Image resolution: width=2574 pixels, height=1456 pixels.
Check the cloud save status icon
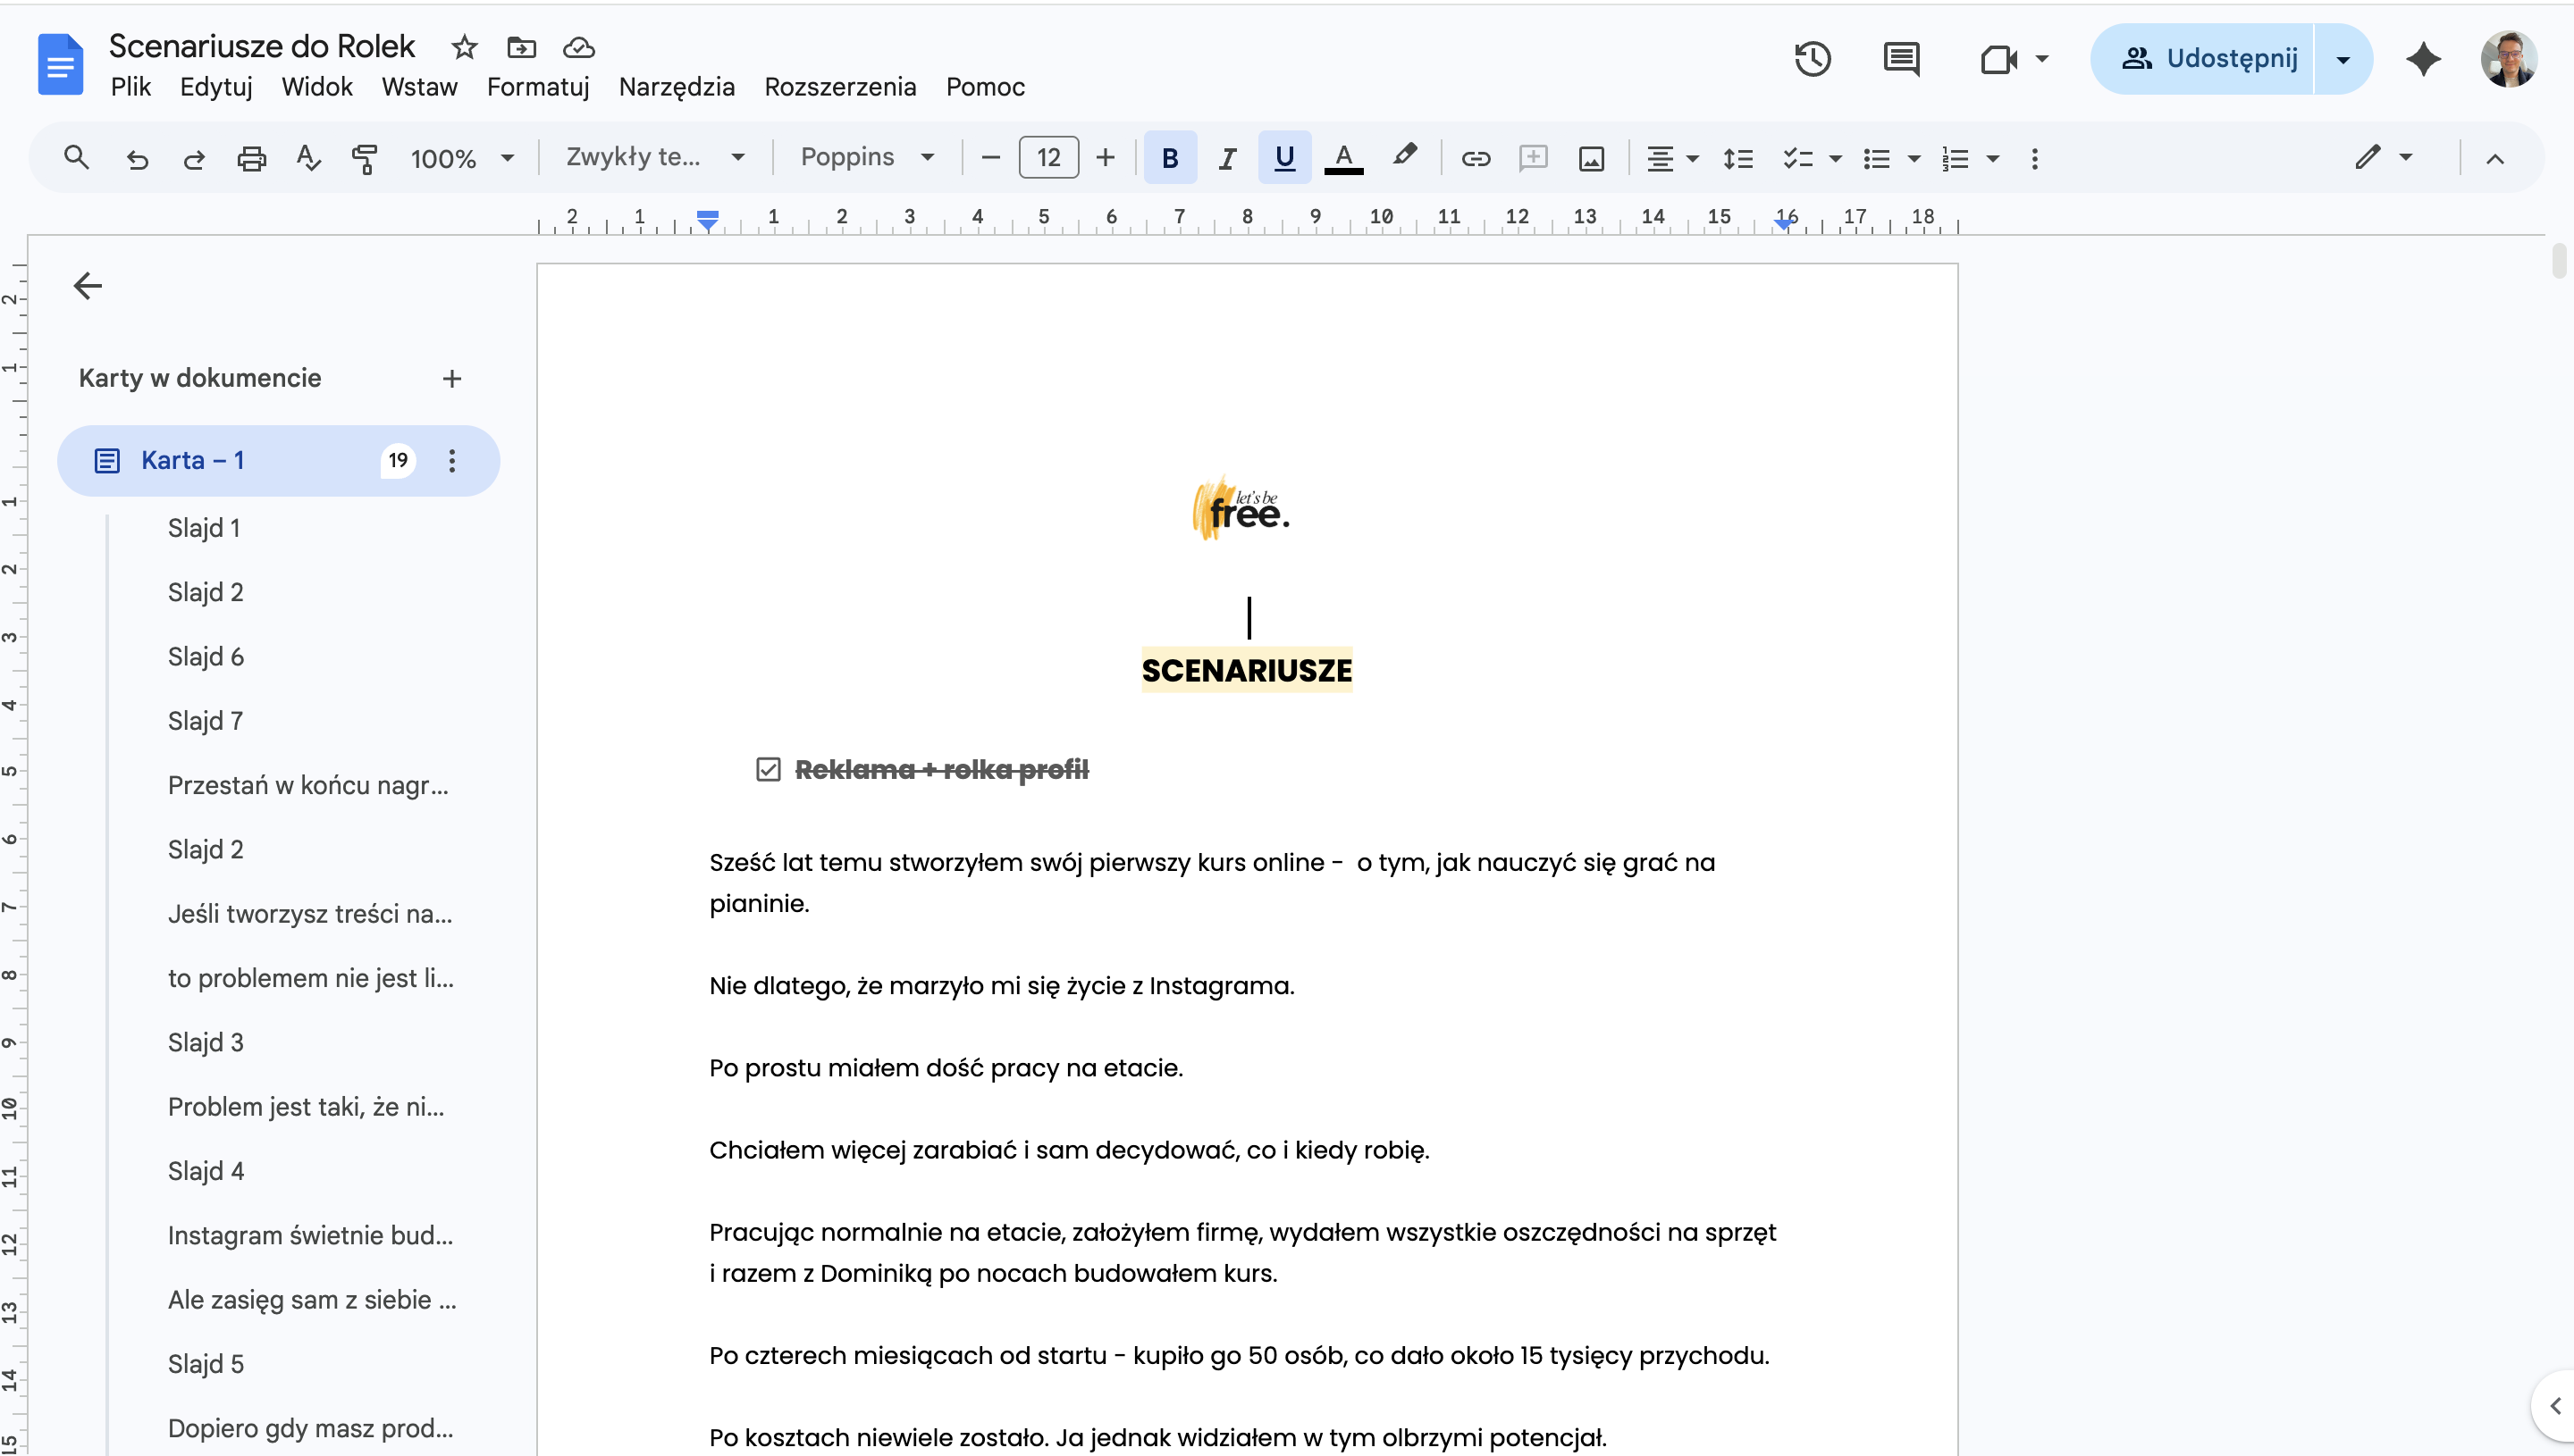click(x=578, y=47)
